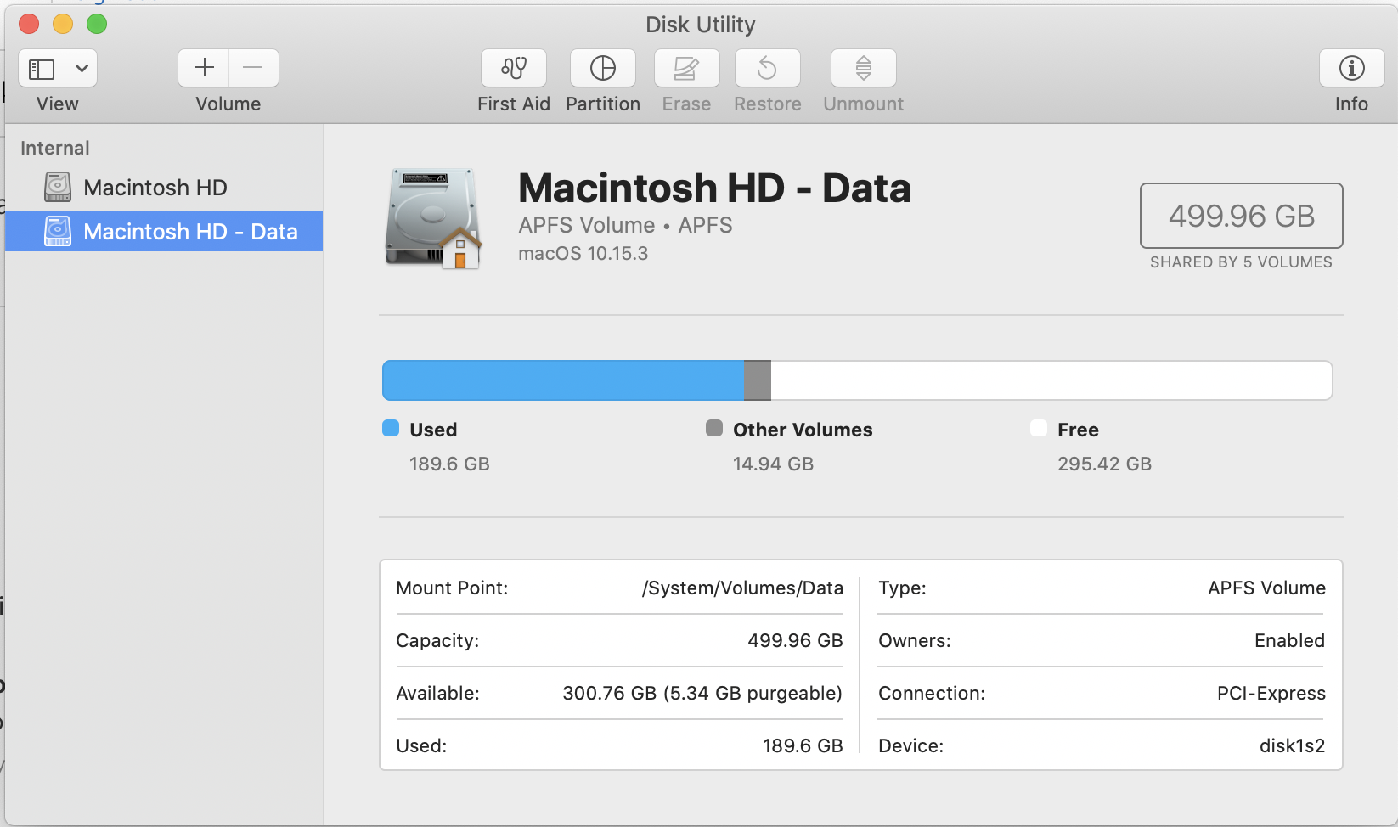Click the Erase toolbar icon

pos(687,68)
